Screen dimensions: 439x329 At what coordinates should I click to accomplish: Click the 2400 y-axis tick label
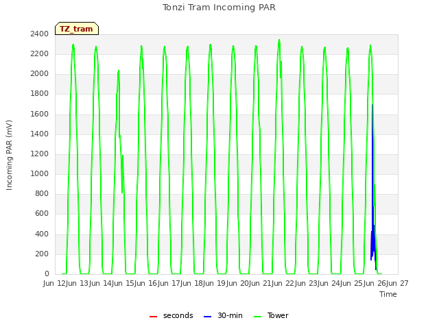tap(40, 34)
